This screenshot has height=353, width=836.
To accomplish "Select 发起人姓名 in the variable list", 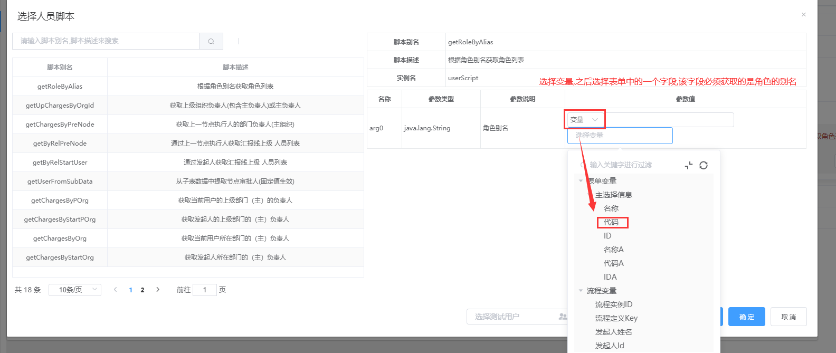I will pos(613,332).
